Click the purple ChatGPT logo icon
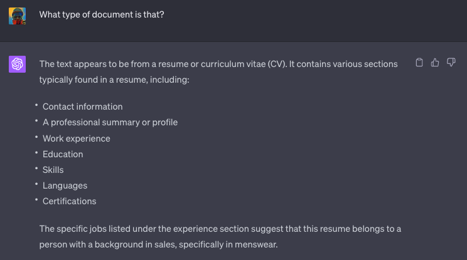 pos(17,64)
